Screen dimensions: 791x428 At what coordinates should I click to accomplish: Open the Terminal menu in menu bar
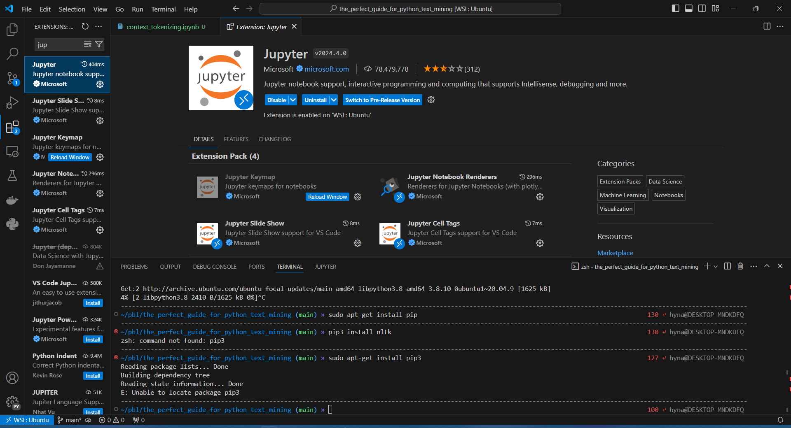click(x=163, y=9)
